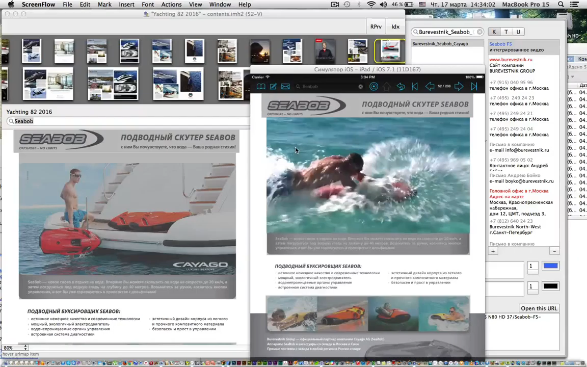587x367 pixels.
Task: Select Burevestnik_Seabob_Cayago in the results list
Action: click(x=440, y=44)
